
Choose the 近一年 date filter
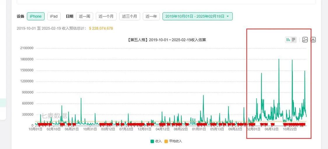pyautogui.click(x=151, y=16)
